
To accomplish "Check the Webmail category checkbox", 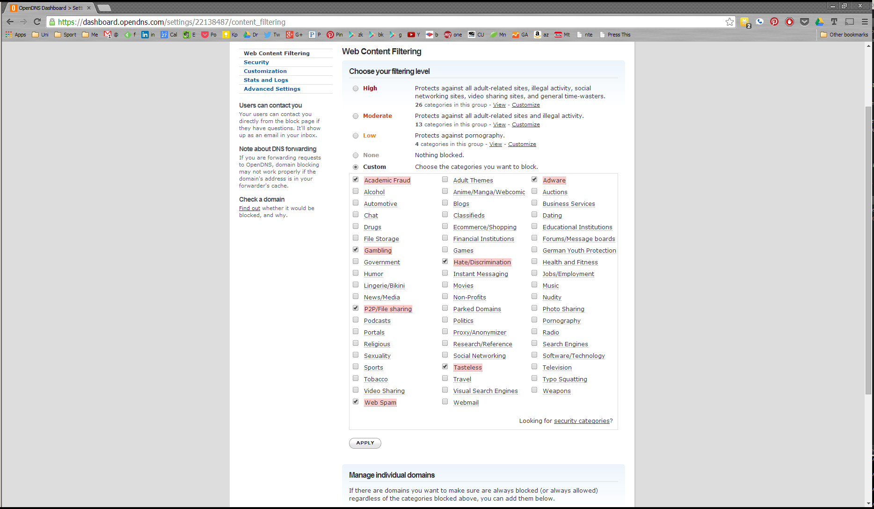I will (445, 402).
